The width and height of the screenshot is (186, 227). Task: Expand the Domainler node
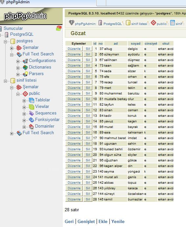click(24, 127)
